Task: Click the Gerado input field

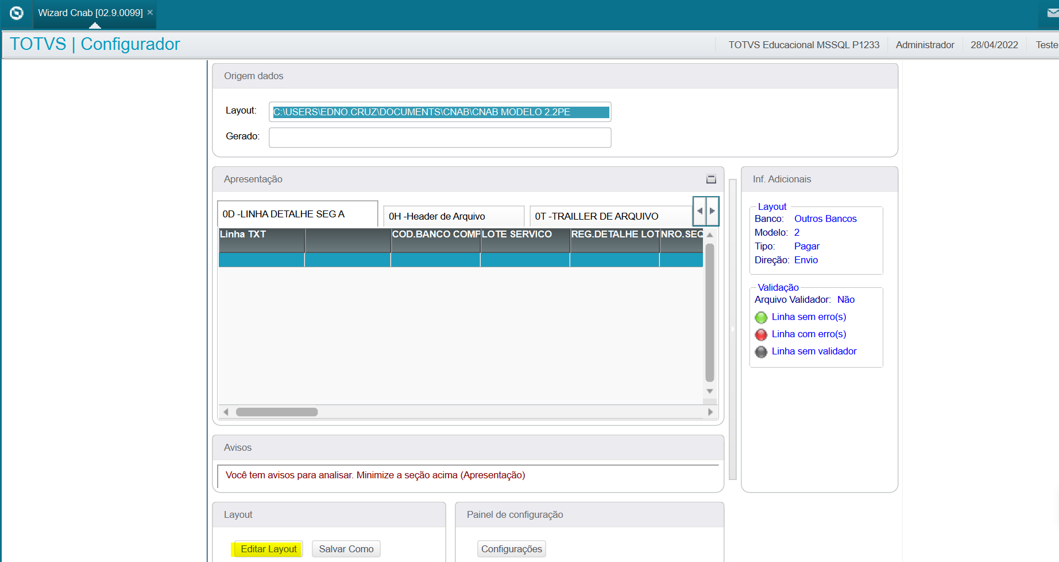Action: point(440,138)
